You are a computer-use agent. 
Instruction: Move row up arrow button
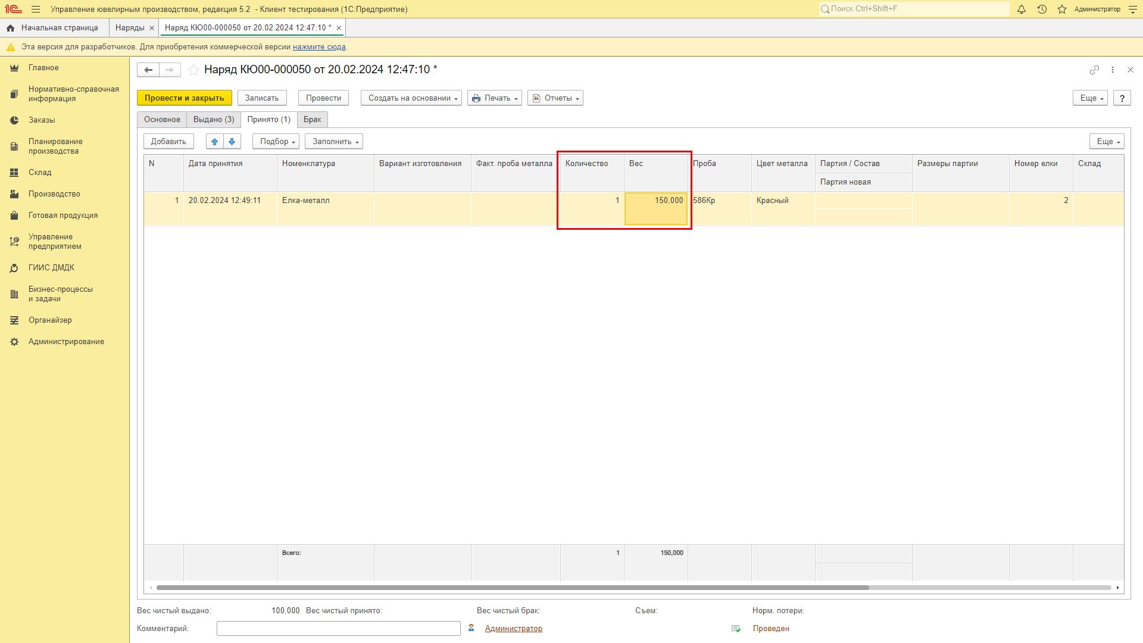coord(215,141)
